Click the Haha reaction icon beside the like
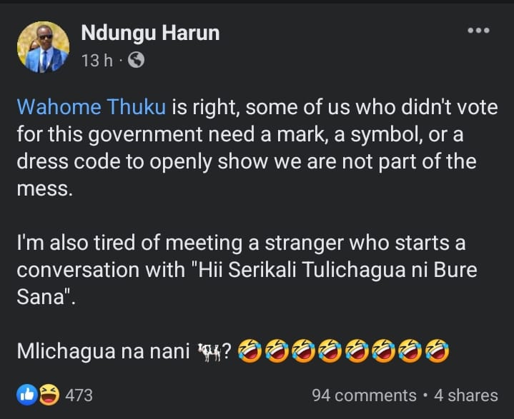This screenshot has height=419, width=514. (47, 394)
